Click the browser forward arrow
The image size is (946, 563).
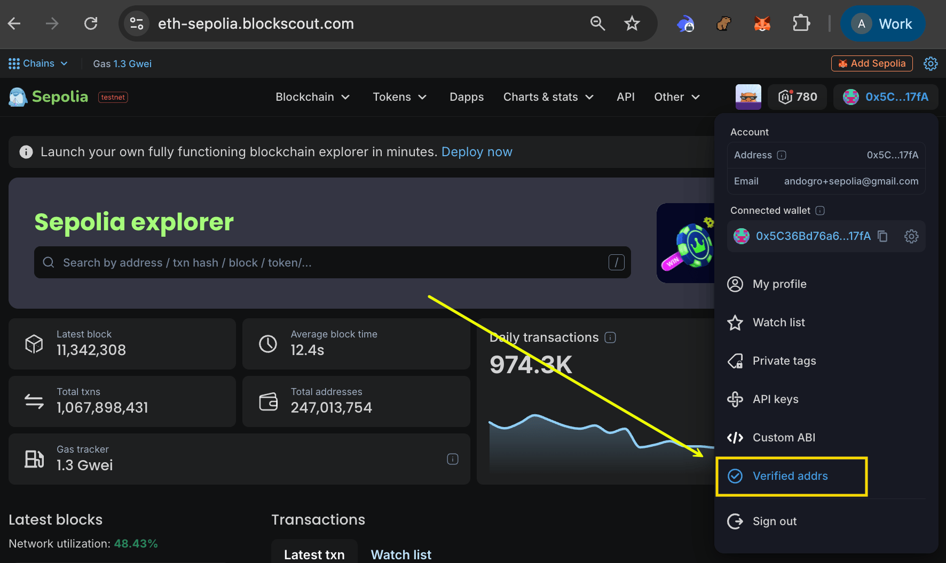point(52,23)
